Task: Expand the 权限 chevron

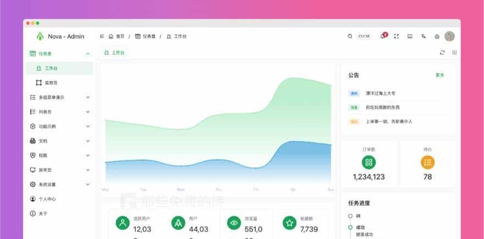Action: (x=88, y=155)
